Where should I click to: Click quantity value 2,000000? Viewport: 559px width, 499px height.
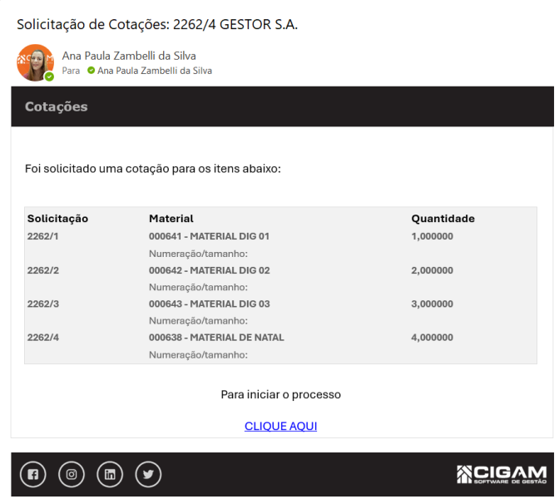[x=432, y=270]
